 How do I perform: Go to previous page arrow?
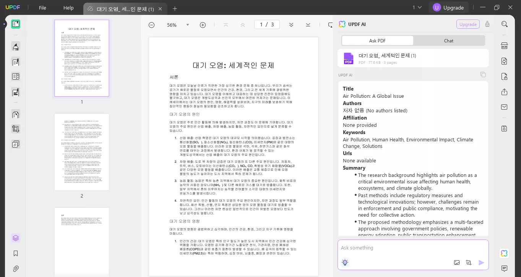(x=242, y=25)
